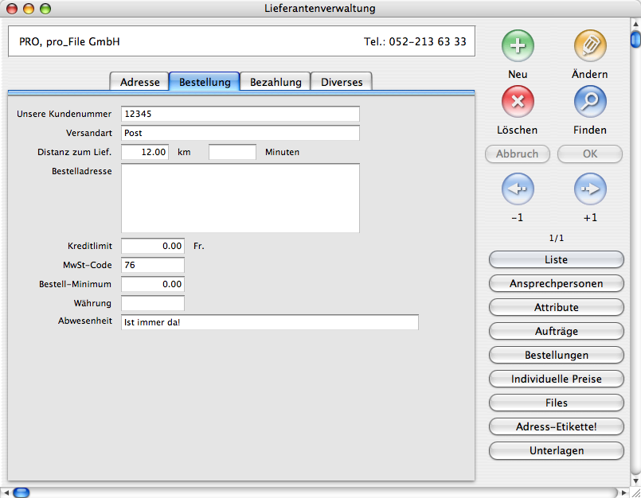Viewport: 641px width, 498px height.
Task: Click the green Neu plus icon
Action: point(518,46)
